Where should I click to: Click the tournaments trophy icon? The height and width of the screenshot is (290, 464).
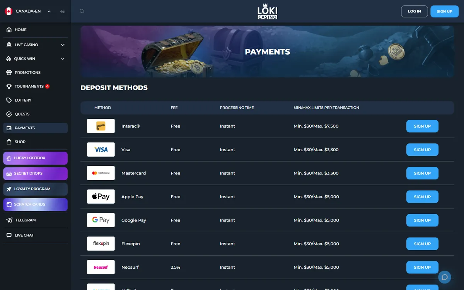[9, 87]
